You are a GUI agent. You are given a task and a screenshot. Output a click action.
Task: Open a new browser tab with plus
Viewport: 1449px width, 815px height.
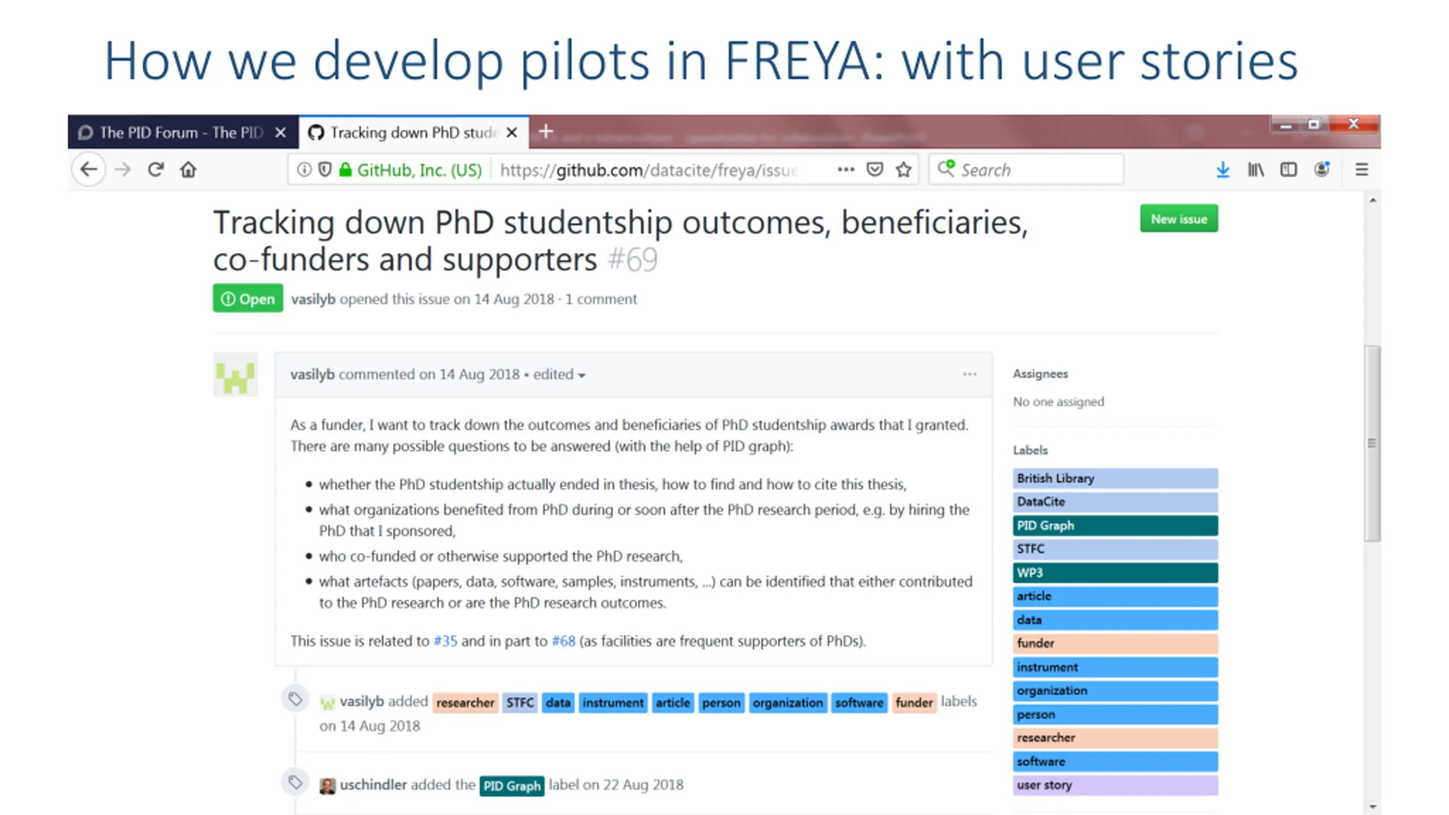pyautogui.click(x=546, y=132)
